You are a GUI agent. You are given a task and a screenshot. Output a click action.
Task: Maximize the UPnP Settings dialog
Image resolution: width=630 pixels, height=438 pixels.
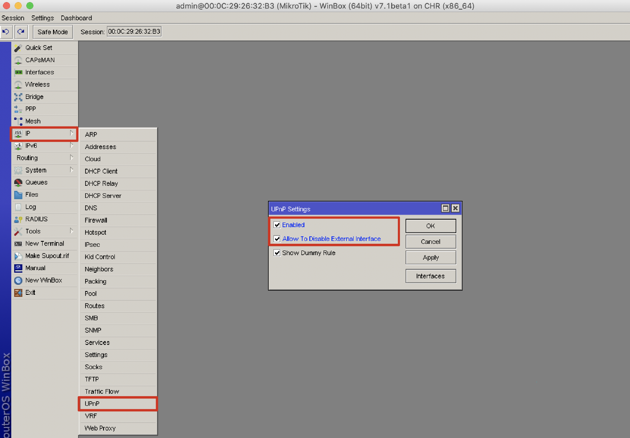445,208
